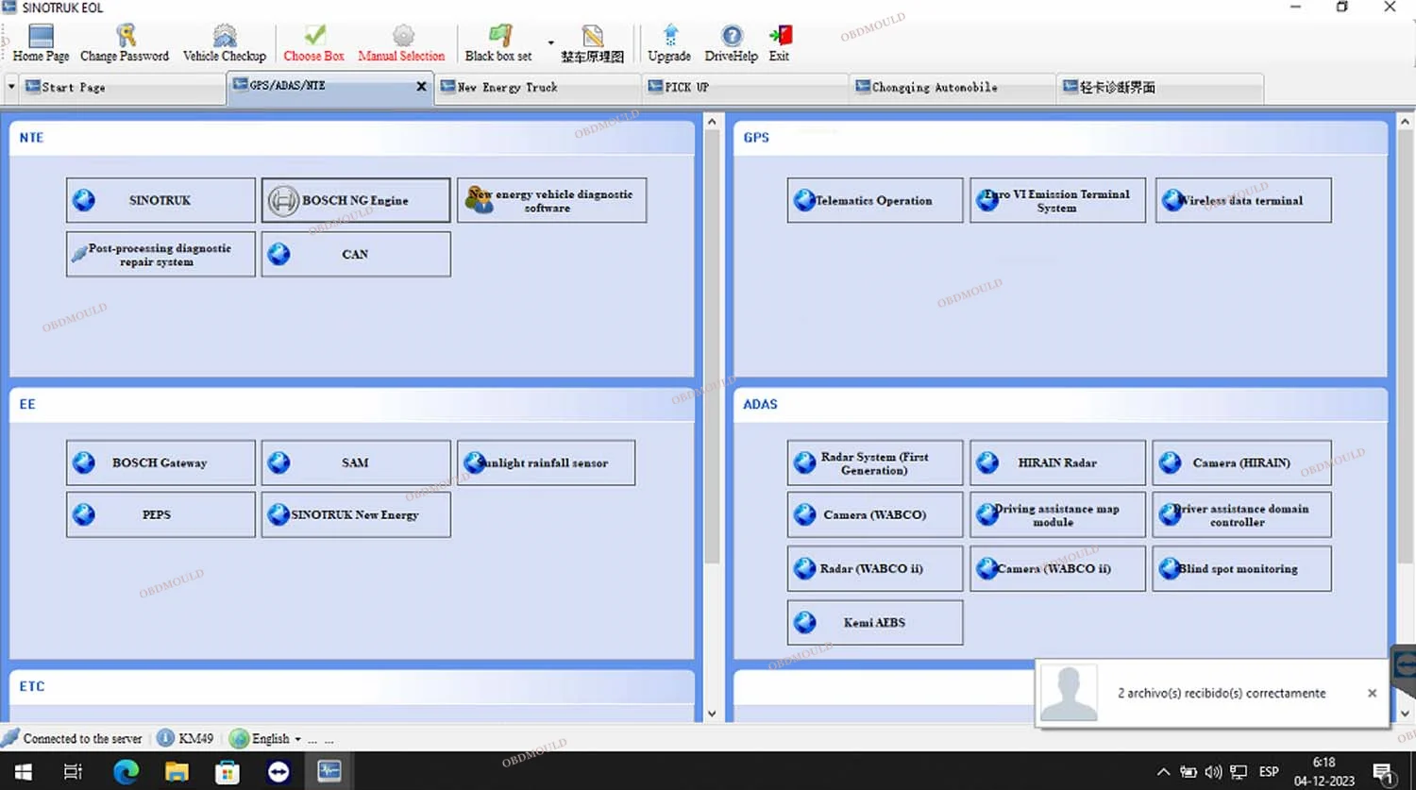Click the right pane scrollbar up arrow
The width and height of the screenshot is (1416, 790).
tap(1405, 122)
